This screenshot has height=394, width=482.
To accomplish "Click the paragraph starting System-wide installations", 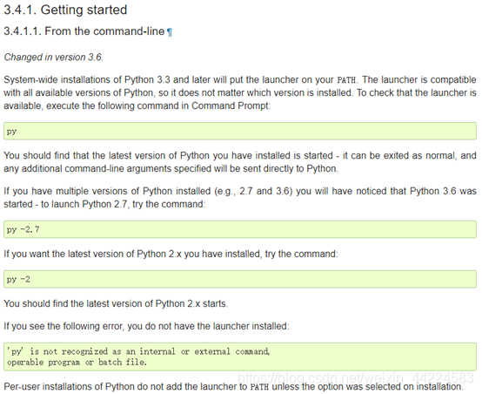I will [240, 92].
